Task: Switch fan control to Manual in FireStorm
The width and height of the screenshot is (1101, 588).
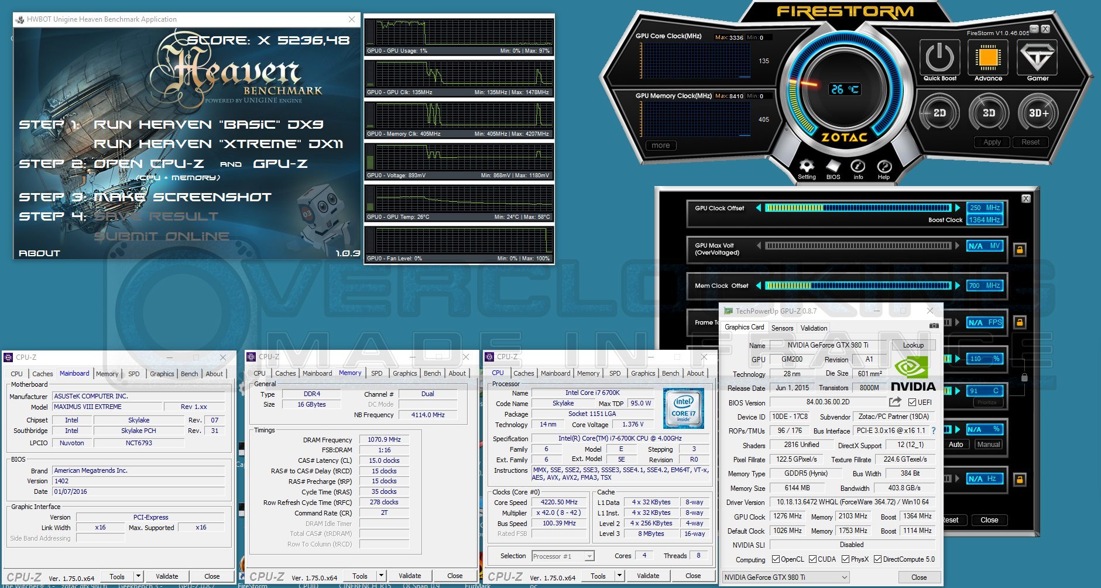Action: (989, 445)
